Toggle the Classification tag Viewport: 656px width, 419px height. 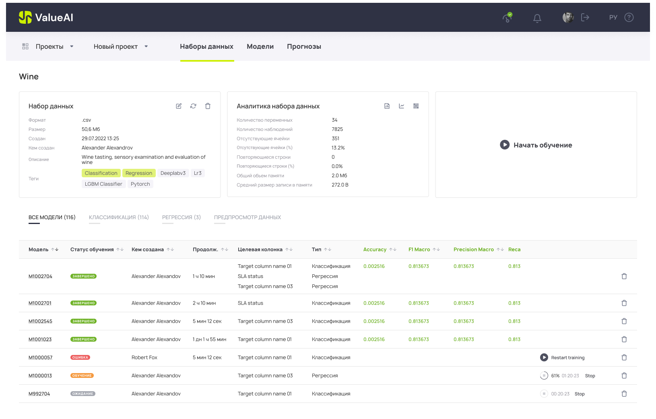coord(101,173)
